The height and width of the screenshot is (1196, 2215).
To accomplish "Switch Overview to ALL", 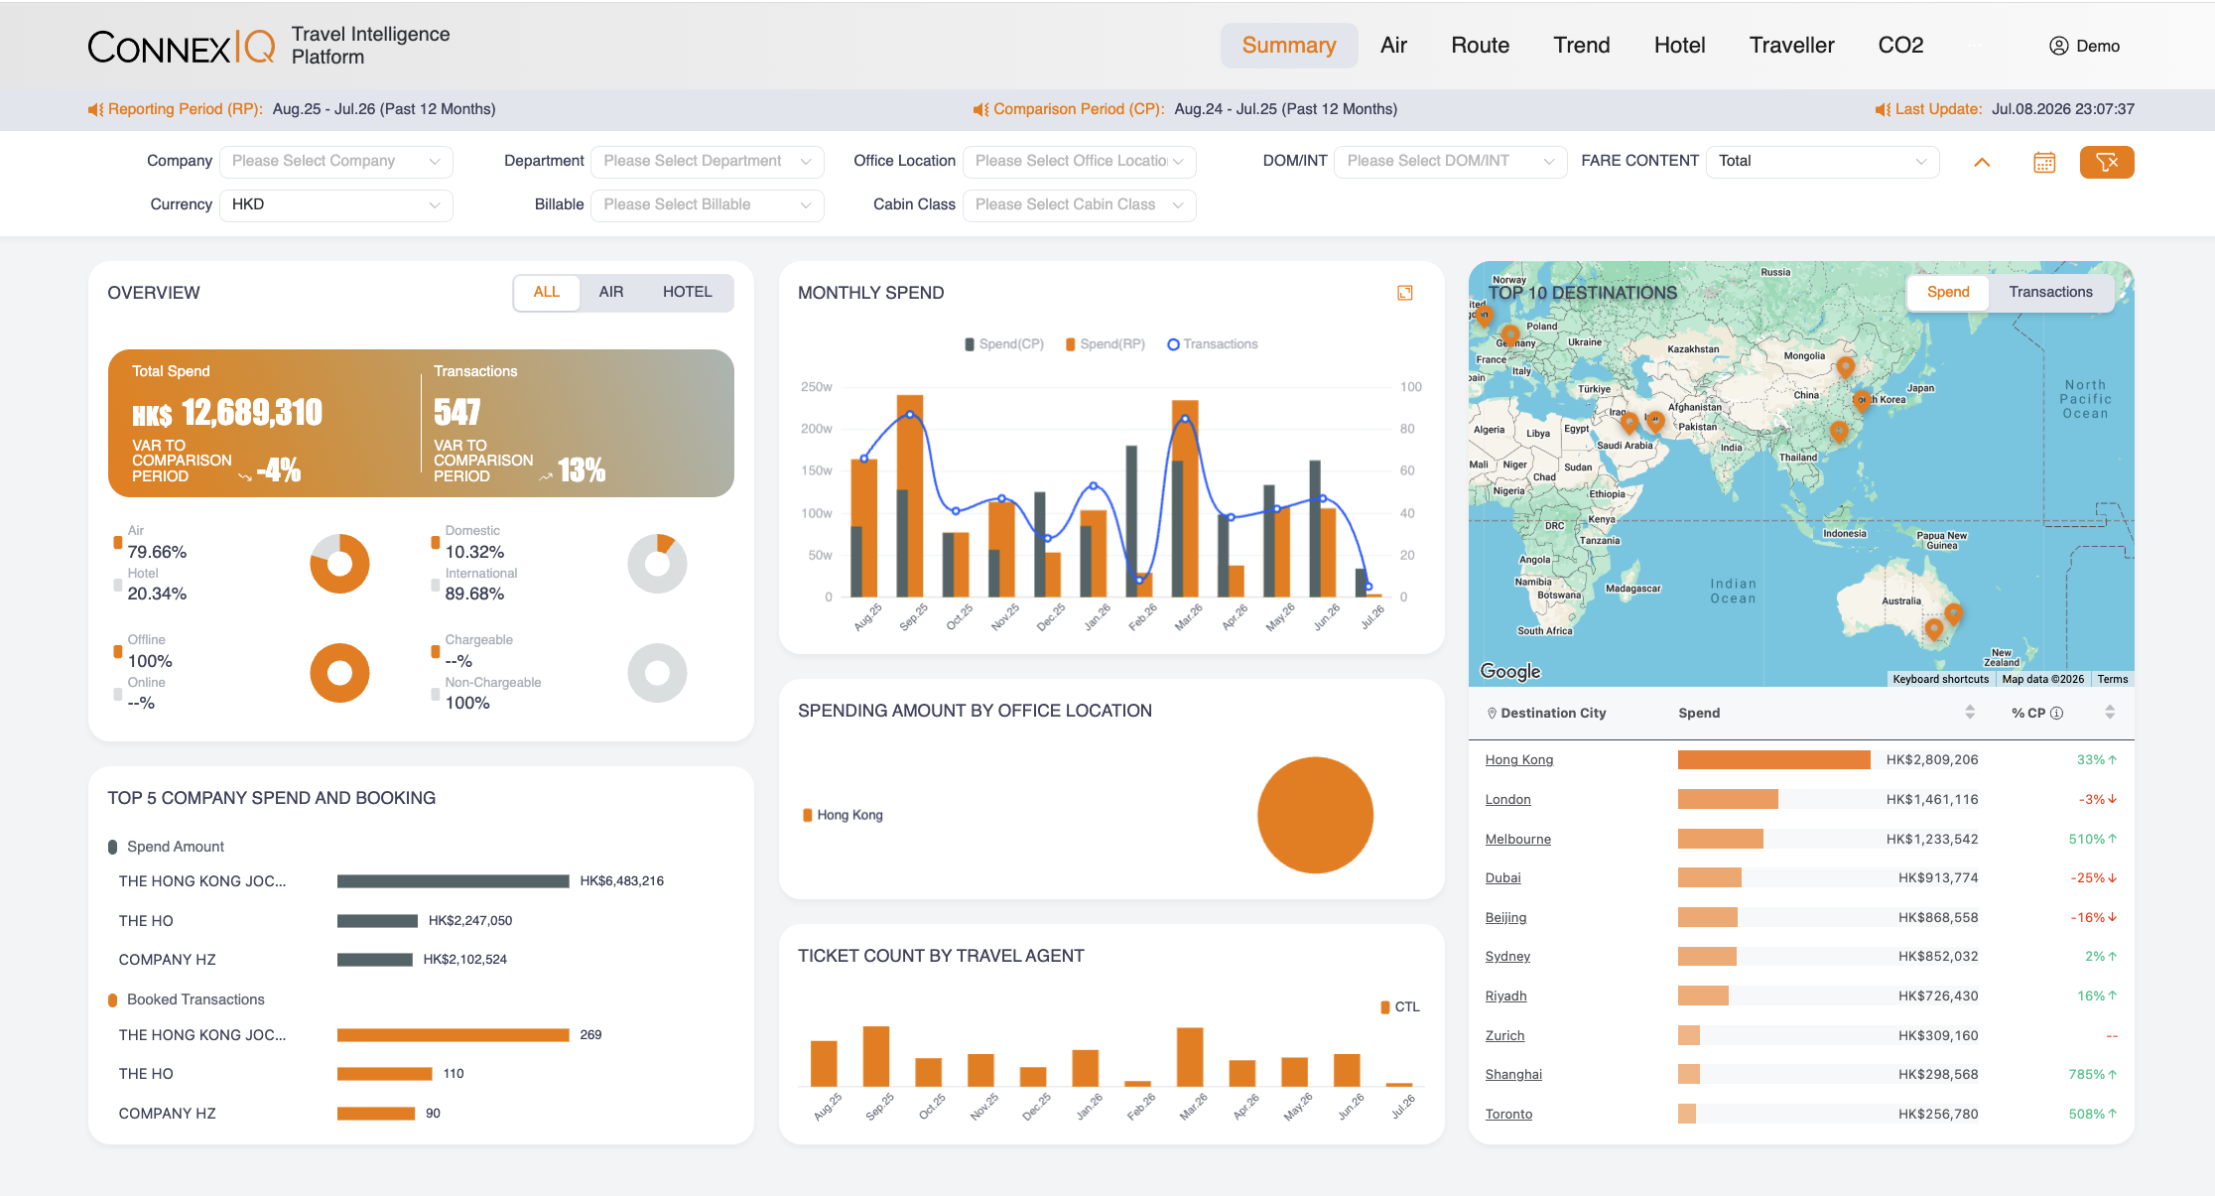I will pos(547,292).
